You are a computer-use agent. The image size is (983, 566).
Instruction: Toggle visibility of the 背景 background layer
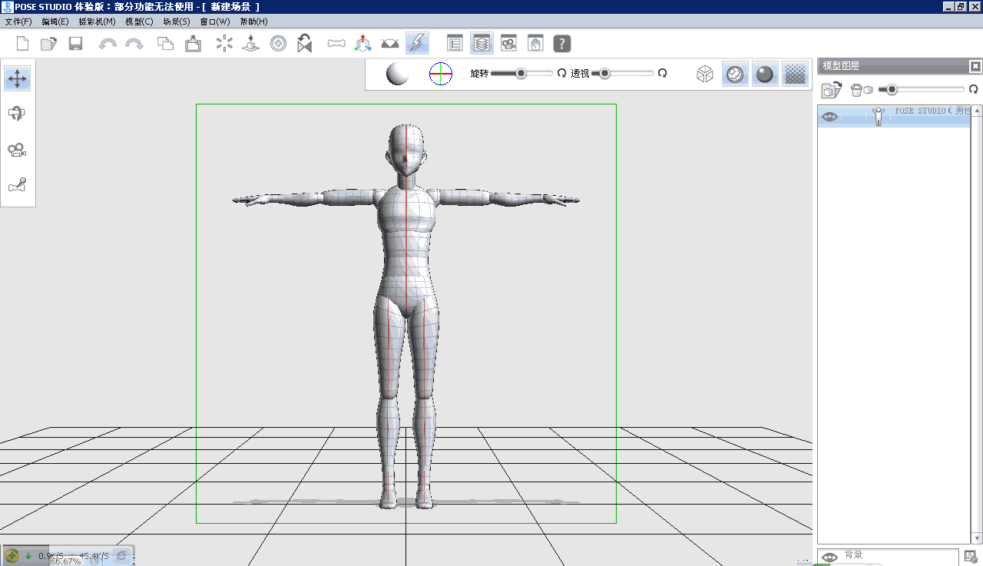[x=829, y=557]
